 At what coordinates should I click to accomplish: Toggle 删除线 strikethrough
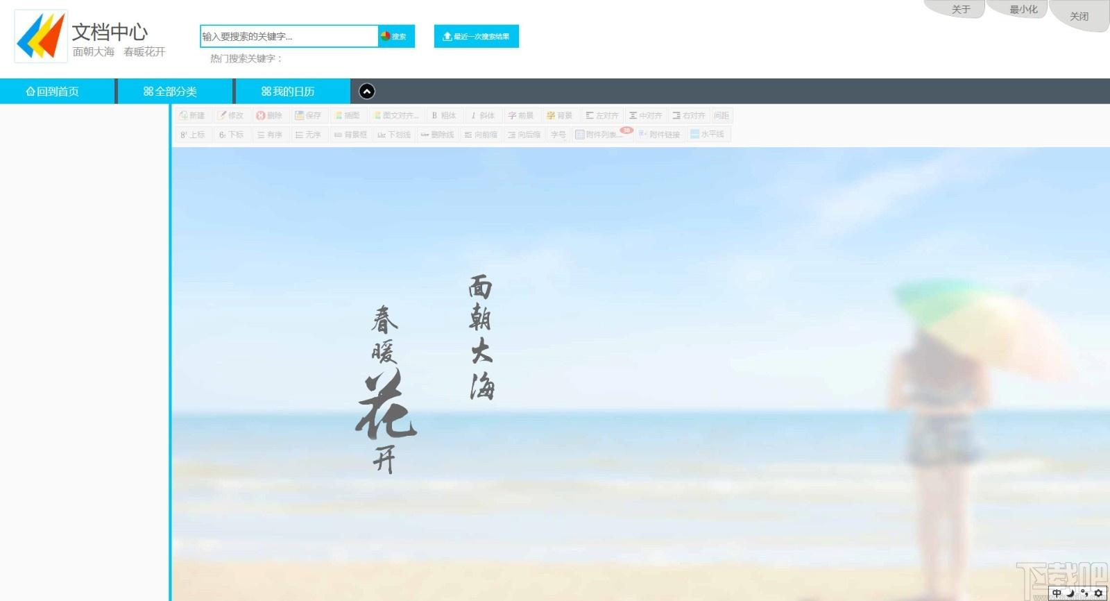(x=437, y=135)
